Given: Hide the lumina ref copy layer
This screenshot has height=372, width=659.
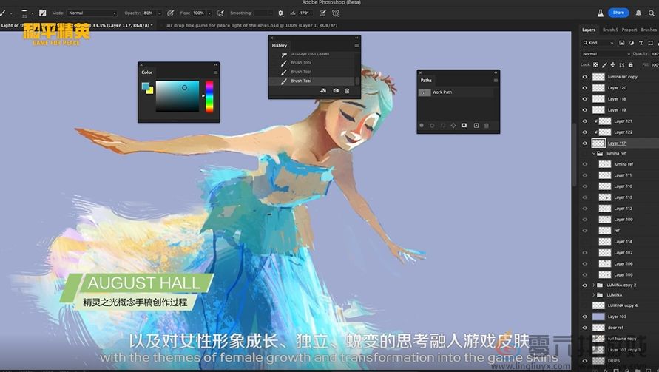Looking at the screenshot, I should (x=585, y=77).
